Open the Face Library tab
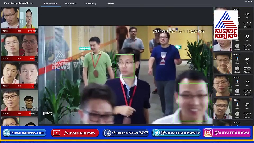The height and width of the screenshot is (143, 254). (90, 3)
